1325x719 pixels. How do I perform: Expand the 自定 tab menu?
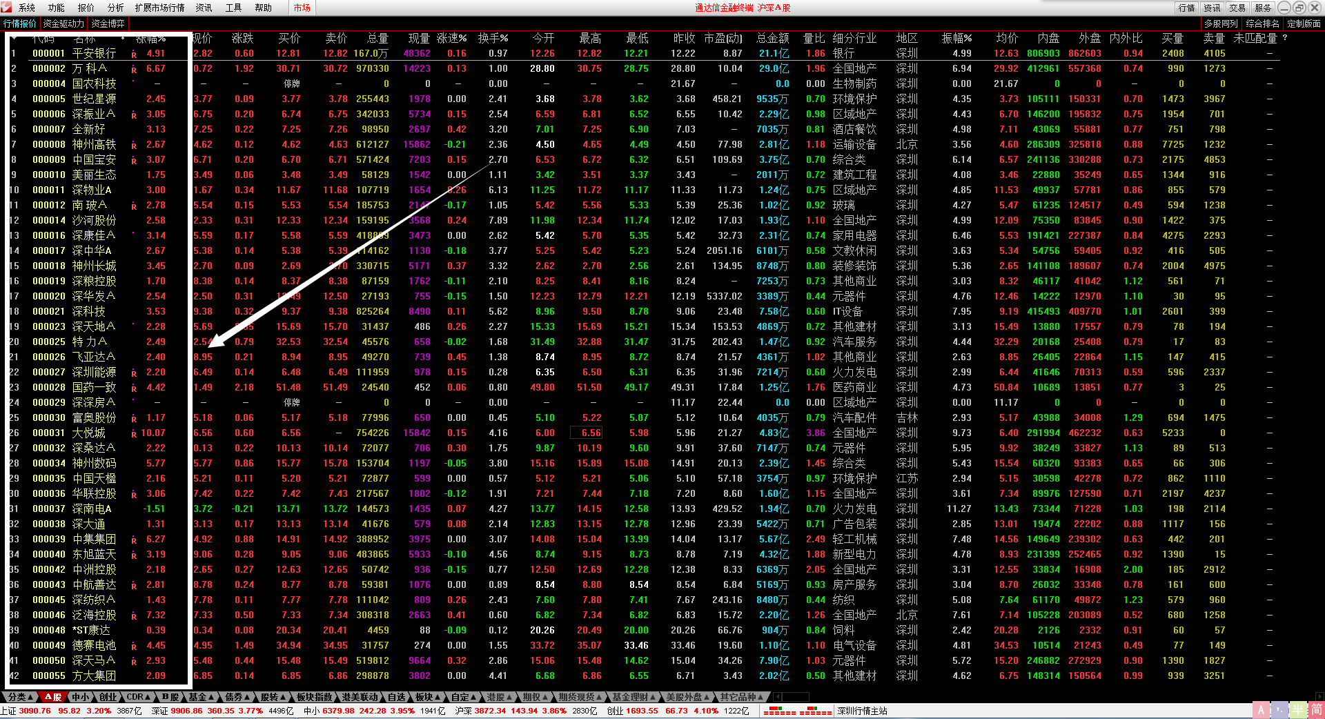464,697
